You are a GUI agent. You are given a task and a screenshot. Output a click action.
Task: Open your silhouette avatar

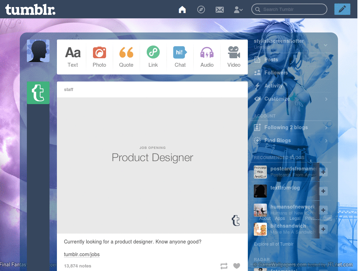coord(38,51)
